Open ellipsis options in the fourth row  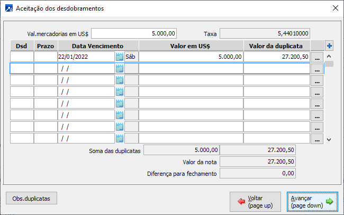(317, 92)
